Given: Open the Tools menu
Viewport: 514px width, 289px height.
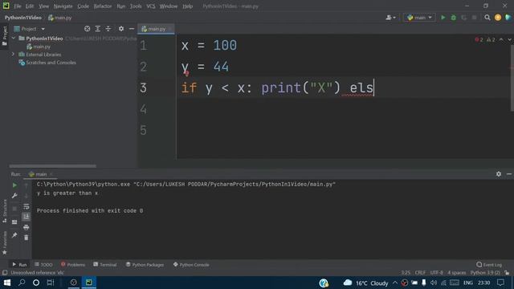Looking at the screenshot, I should 136,6.
